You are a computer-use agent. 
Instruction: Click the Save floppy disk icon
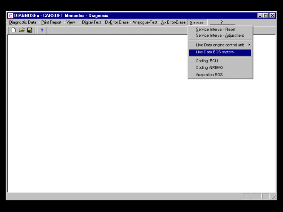point(30,30)
